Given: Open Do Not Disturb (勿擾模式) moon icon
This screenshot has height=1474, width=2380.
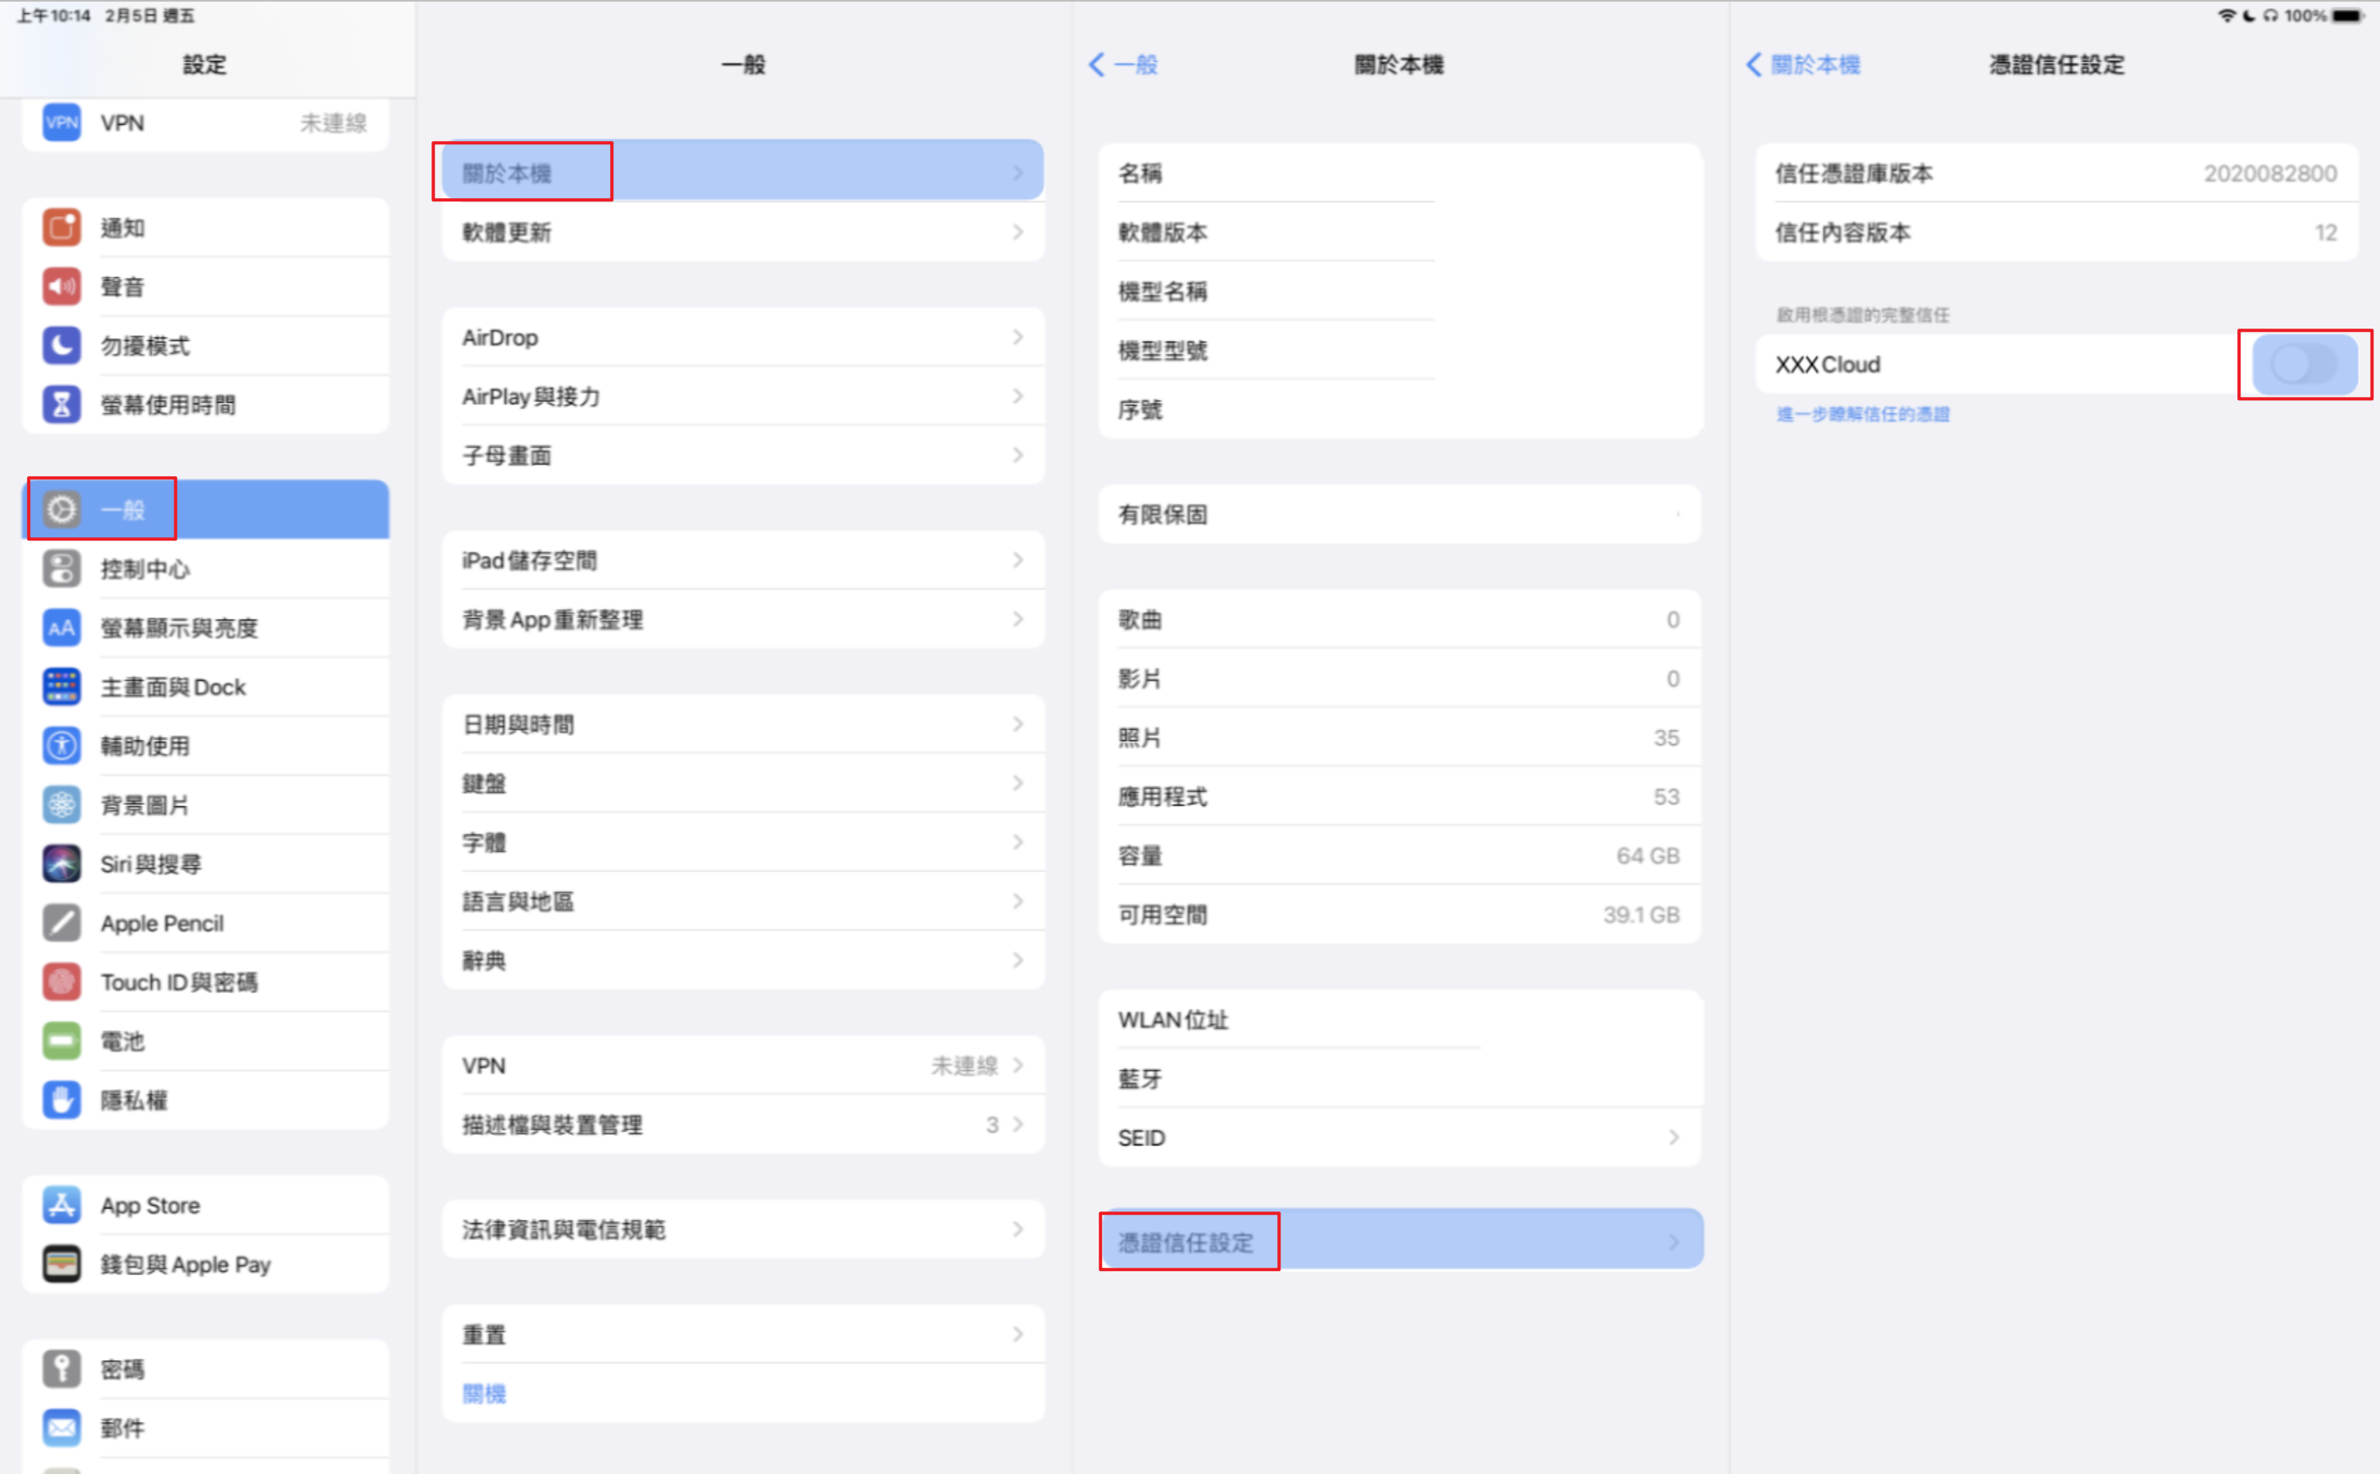Looking at the screenshot, I should coord(61,345).
